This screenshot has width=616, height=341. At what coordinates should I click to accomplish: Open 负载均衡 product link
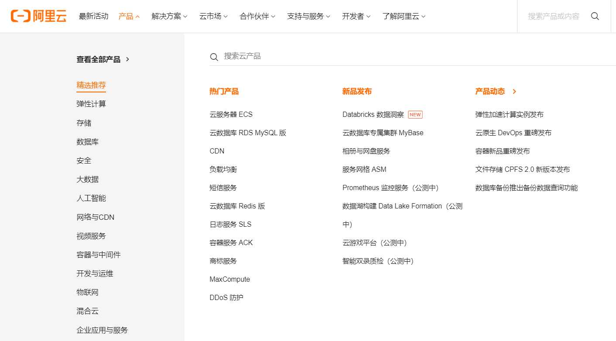click(x=223, y=170)
